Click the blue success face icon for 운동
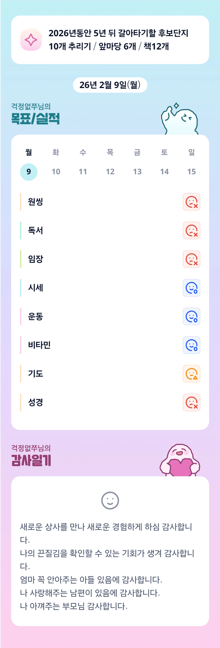The image size is (220, 648). pyautogui.click(x=191, y=316)
